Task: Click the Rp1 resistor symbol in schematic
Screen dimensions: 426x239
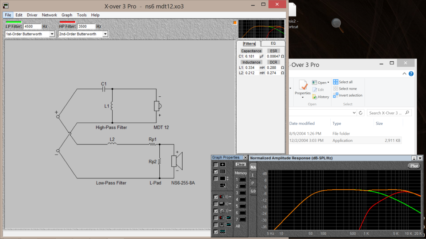Action: [x=152, y=144]
